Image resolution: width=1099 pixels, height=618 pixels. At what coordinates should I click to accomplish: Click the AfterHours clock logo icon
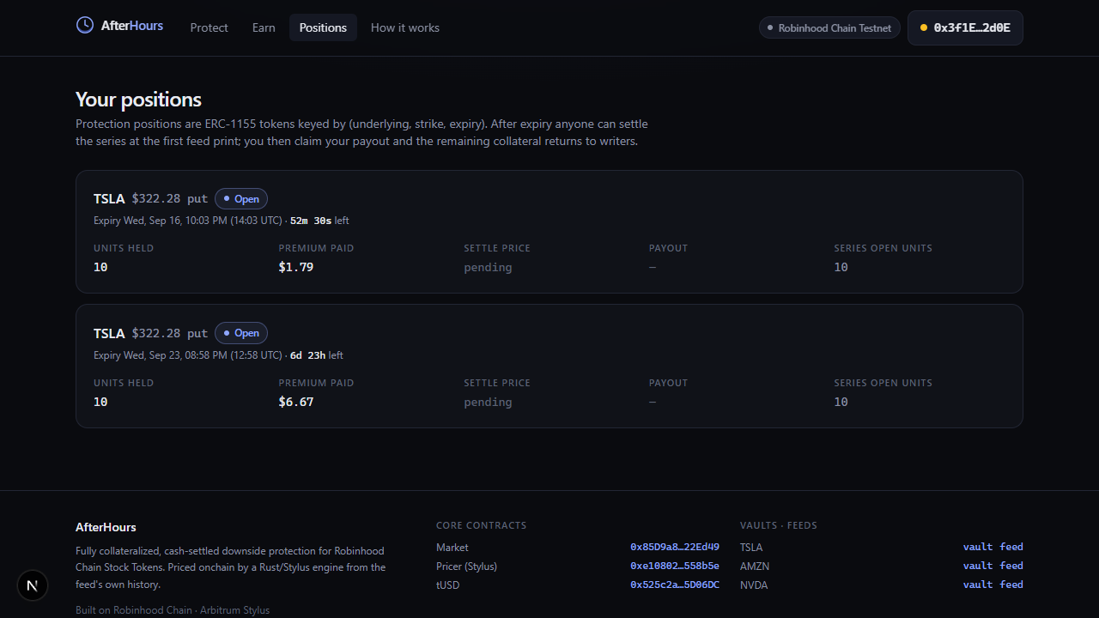point(85,26)
